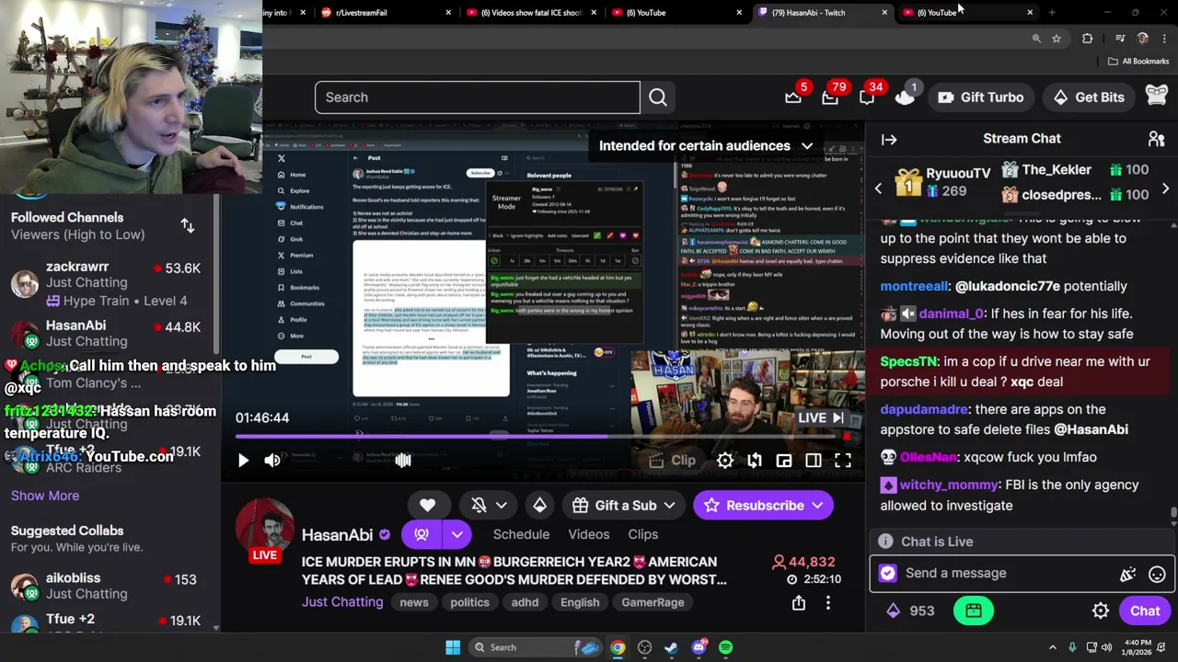The width and height of the screenshot is (1178, 662).
Task: Toggle theatre mode in player
Action: pyautogui.click(x=814, y=461)
